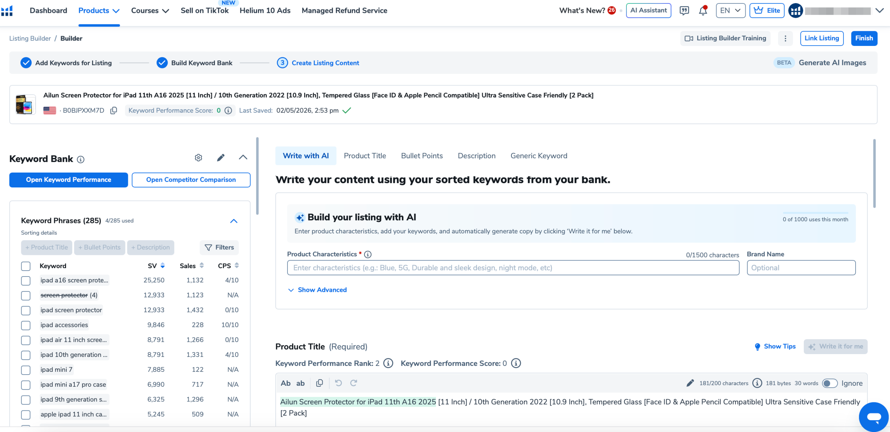Select all keywords with header checkbox
The width and height of the screenshot is (890, 432).
pyautogui.click(x=26, y=266)
